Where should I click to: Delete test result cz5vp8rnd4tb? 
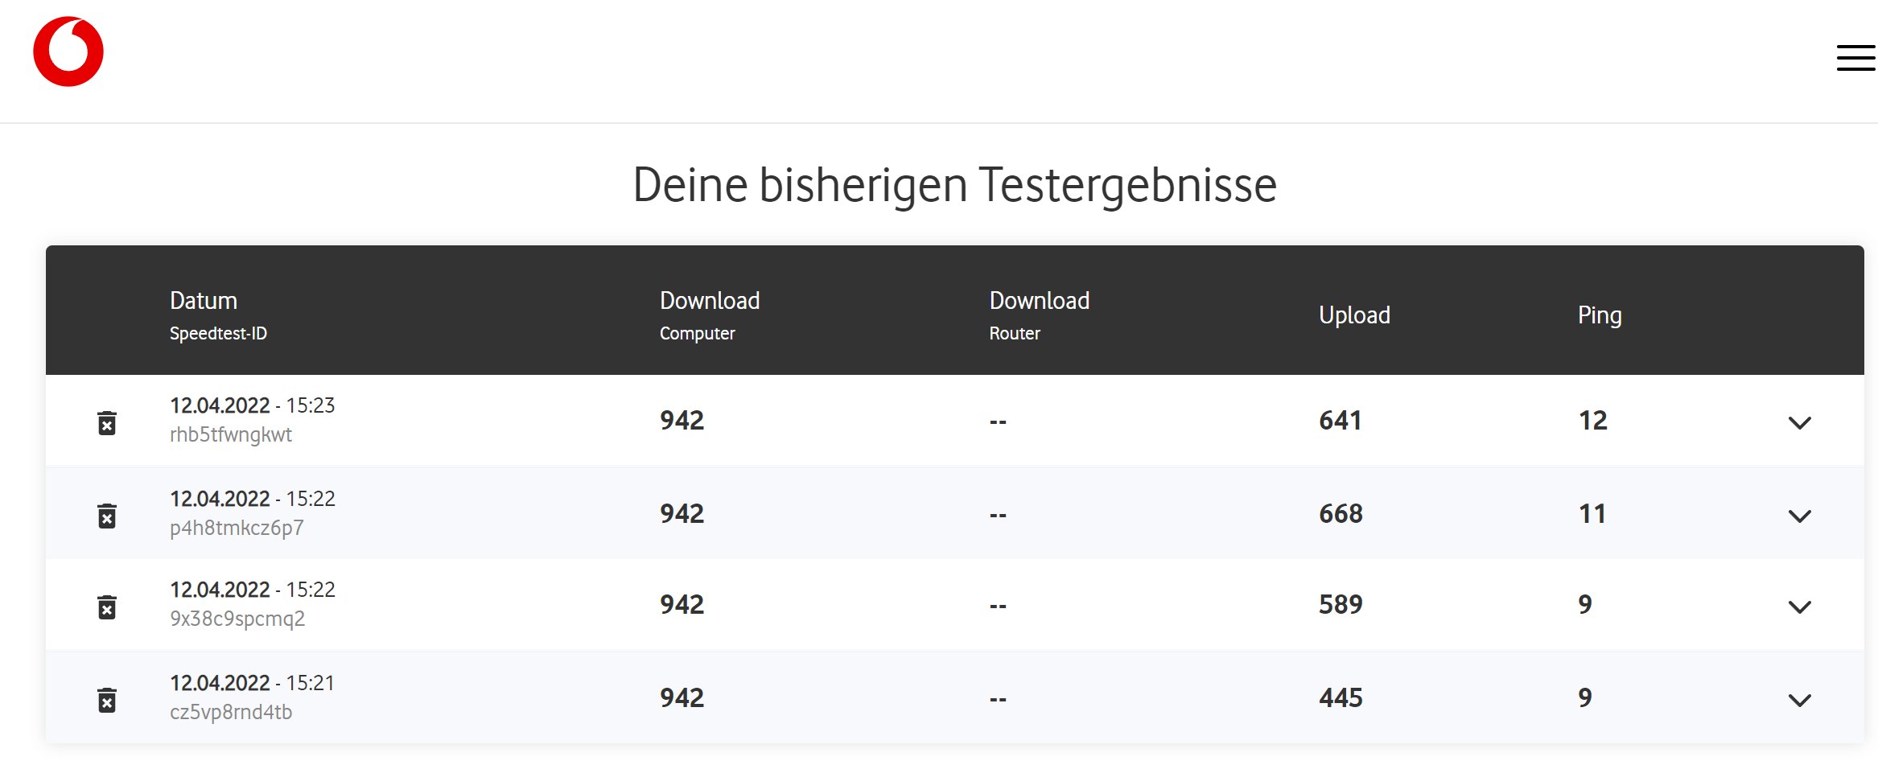point(107,700)
